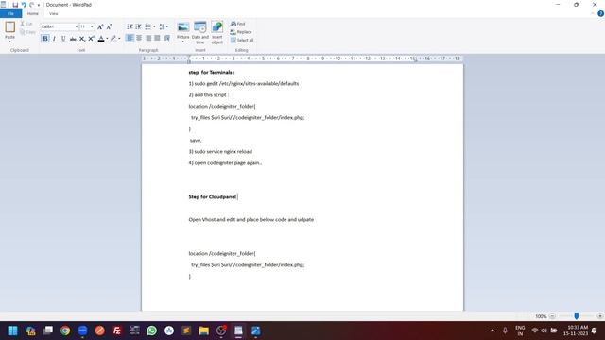This screenshot has height=340, width=605.
Task: Open the File menu
Action: point(10,13)
